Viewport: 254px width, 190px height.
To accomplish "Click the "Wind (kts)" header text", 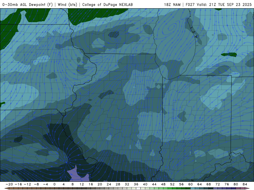I will [67, 4].
